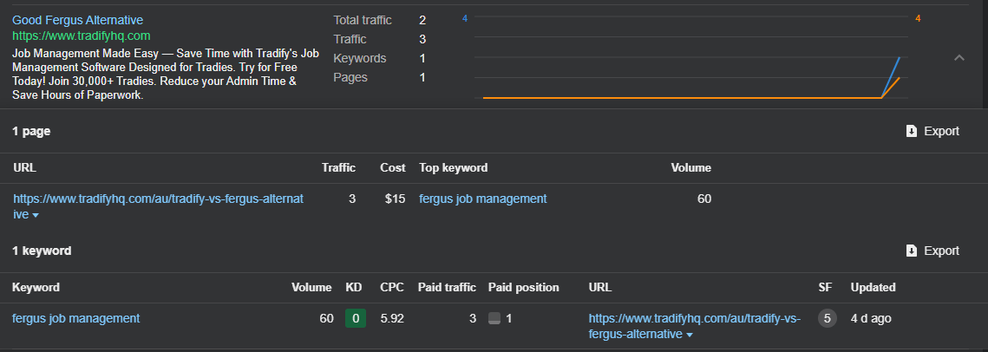Sort keyword table by CPC header
988x352 pixels.
click(392, 288)
